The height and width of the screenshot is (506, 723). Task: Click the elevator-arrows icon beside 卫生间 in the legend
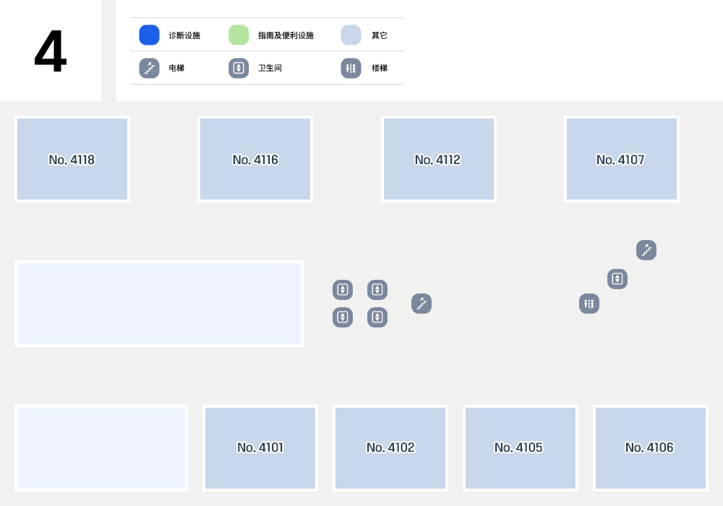[x=239, y=68]
